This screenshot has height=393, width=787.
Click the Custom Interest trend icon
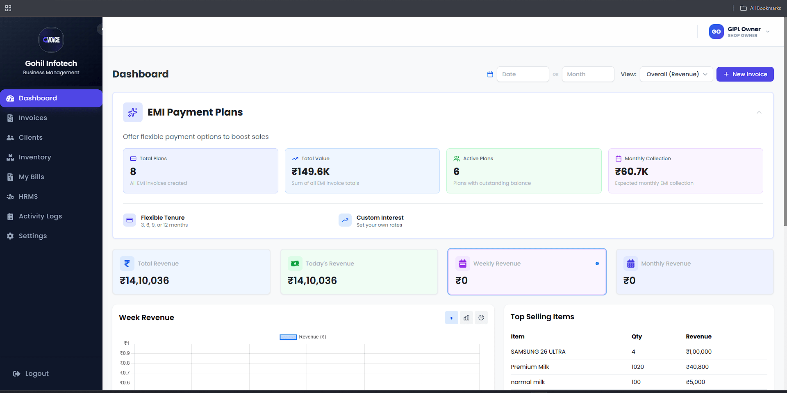[345, 220]
